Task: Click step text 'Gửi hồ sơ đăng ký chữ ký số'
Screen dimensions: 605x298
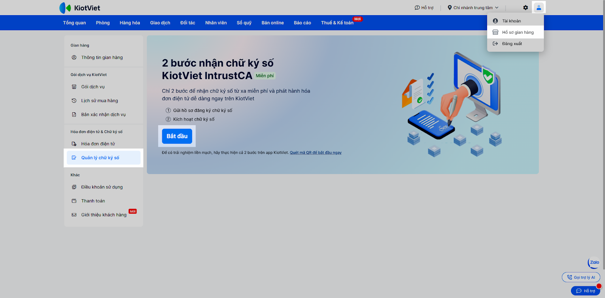Action: 203,110
